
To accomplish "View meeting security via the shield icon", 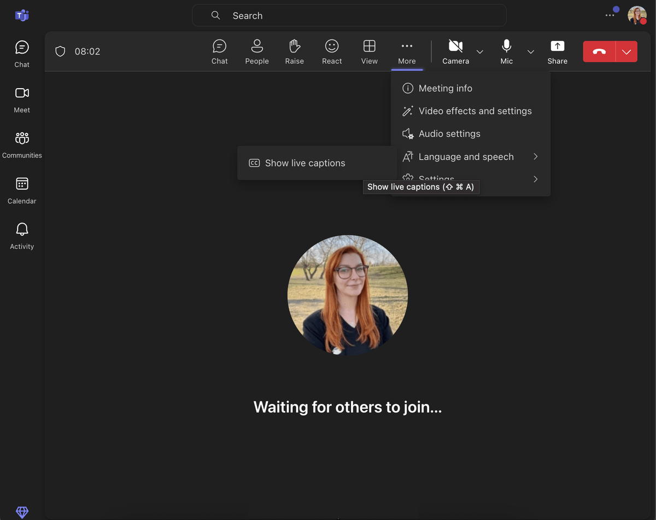I will (60, 51).
